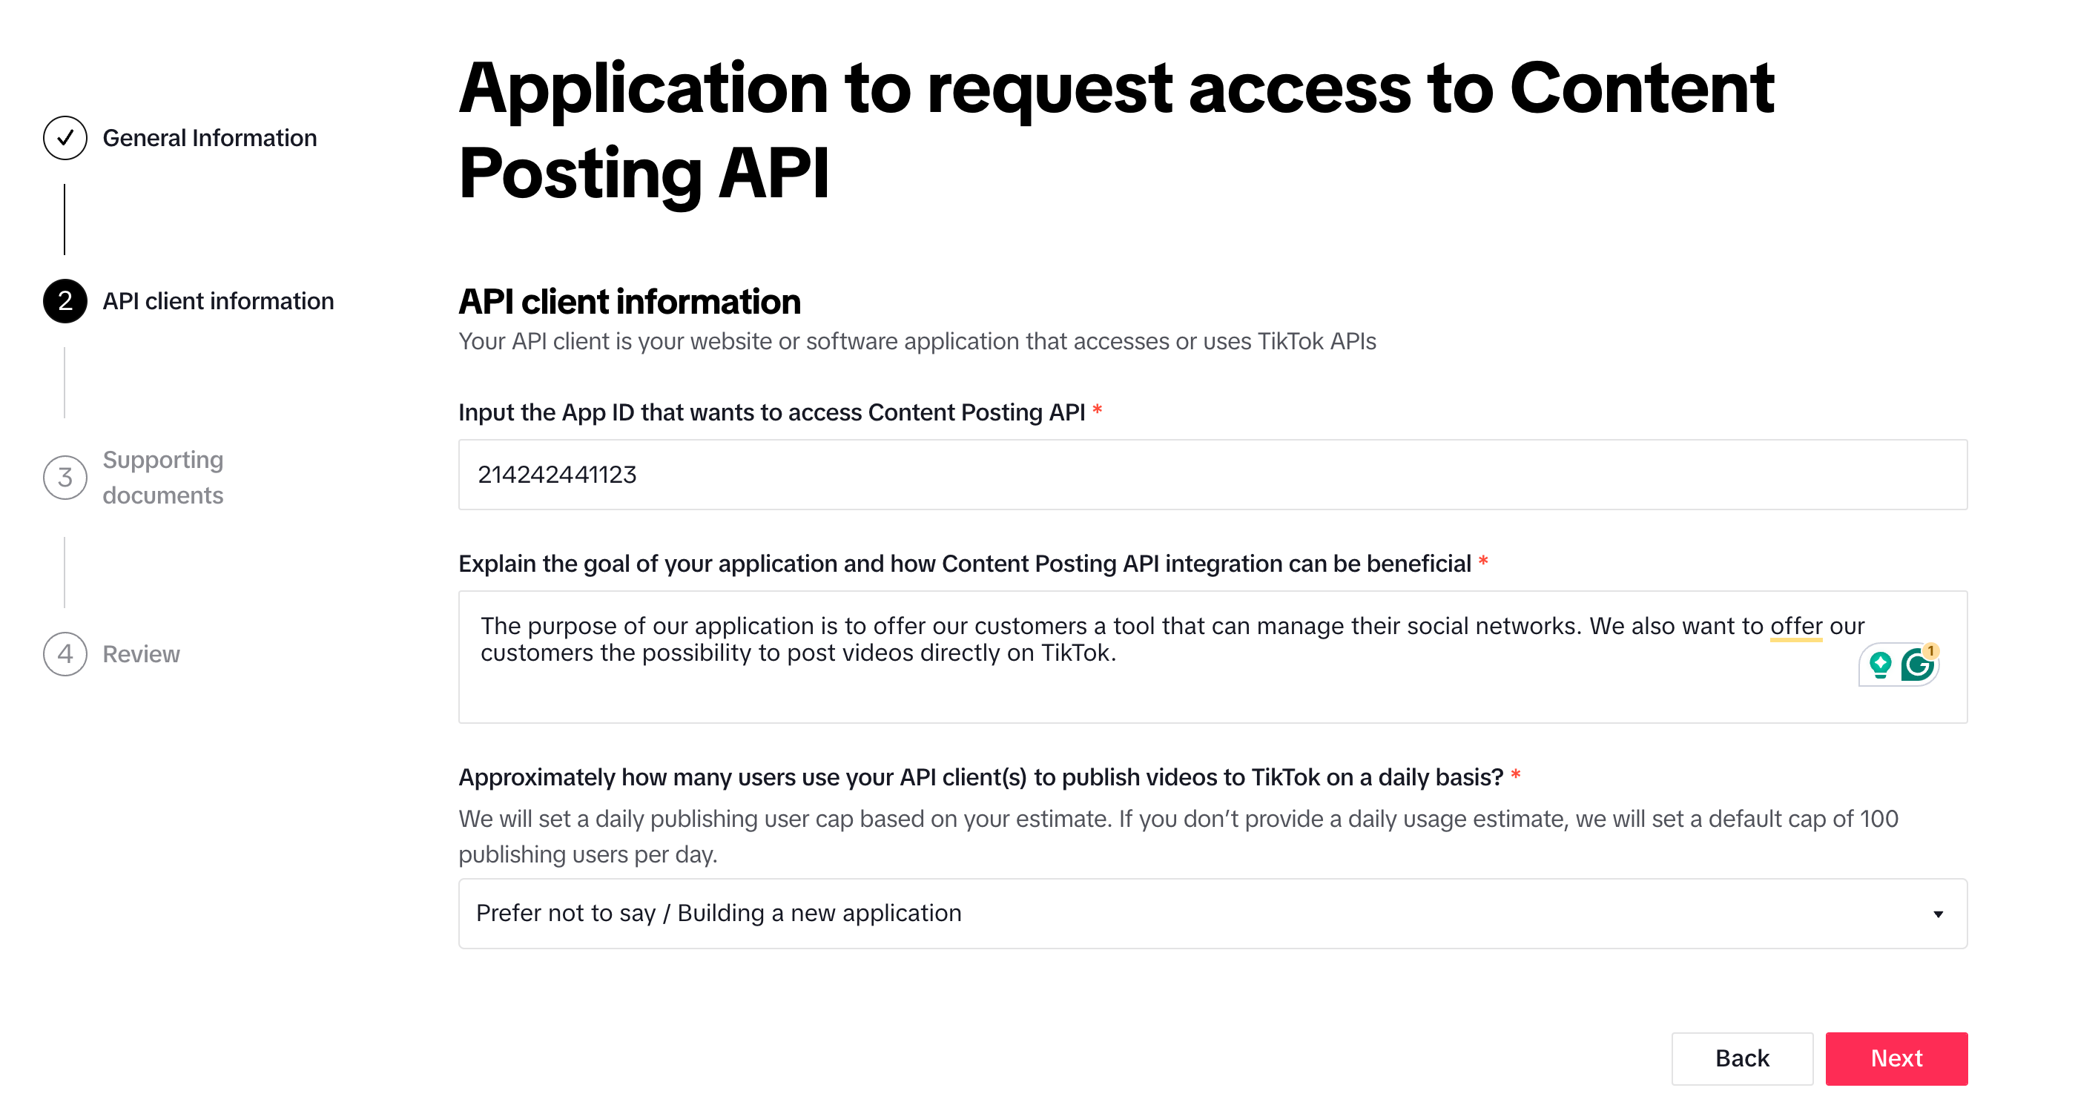
Task: Click step 3 Supporting documents circle
Action: click(x=66, y=476)
